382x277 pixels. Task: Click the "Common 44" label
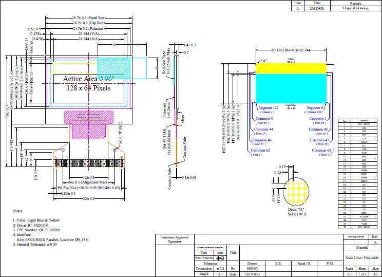pyautogui.click(x=263, y=129)
